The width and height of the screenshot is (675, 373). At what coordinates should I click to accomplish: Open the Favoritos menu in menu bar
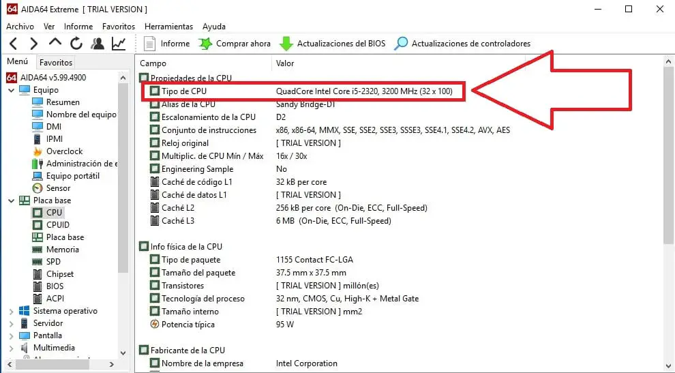pos(119,27)
